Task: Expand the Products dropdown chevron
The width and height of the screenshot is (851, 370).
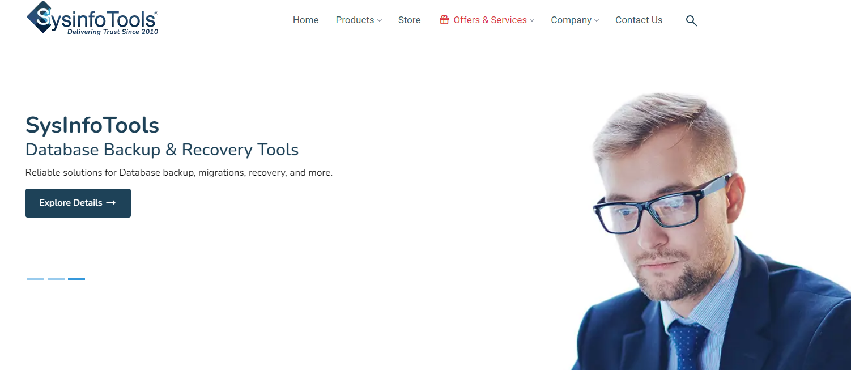Action: (380, 20)
